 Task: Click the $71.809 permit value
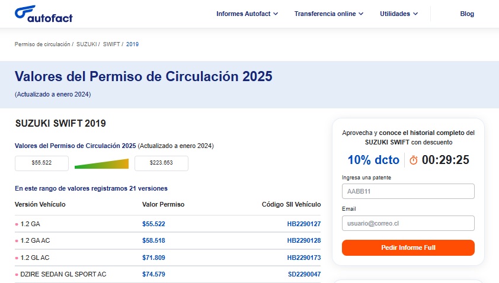pyautogui.click(x=153, y=258)
